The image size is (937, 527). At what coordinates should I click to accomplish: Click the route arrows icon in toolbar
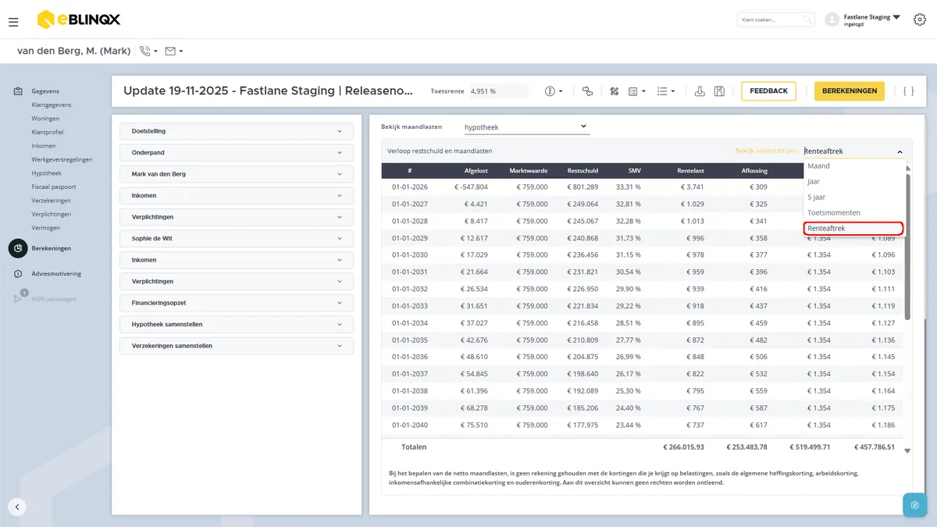(x=588, y=91)
